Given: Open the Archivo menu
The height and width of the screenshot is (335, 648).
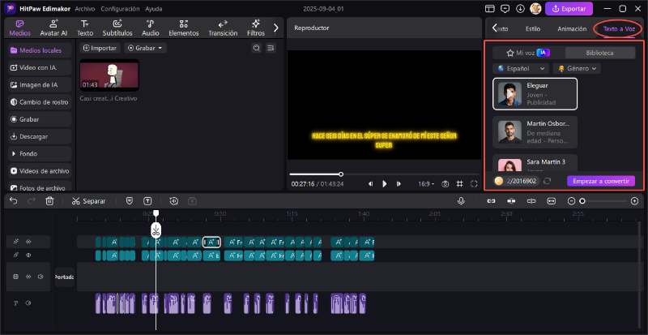Looking at the screenshot, I should pos(84,8).
